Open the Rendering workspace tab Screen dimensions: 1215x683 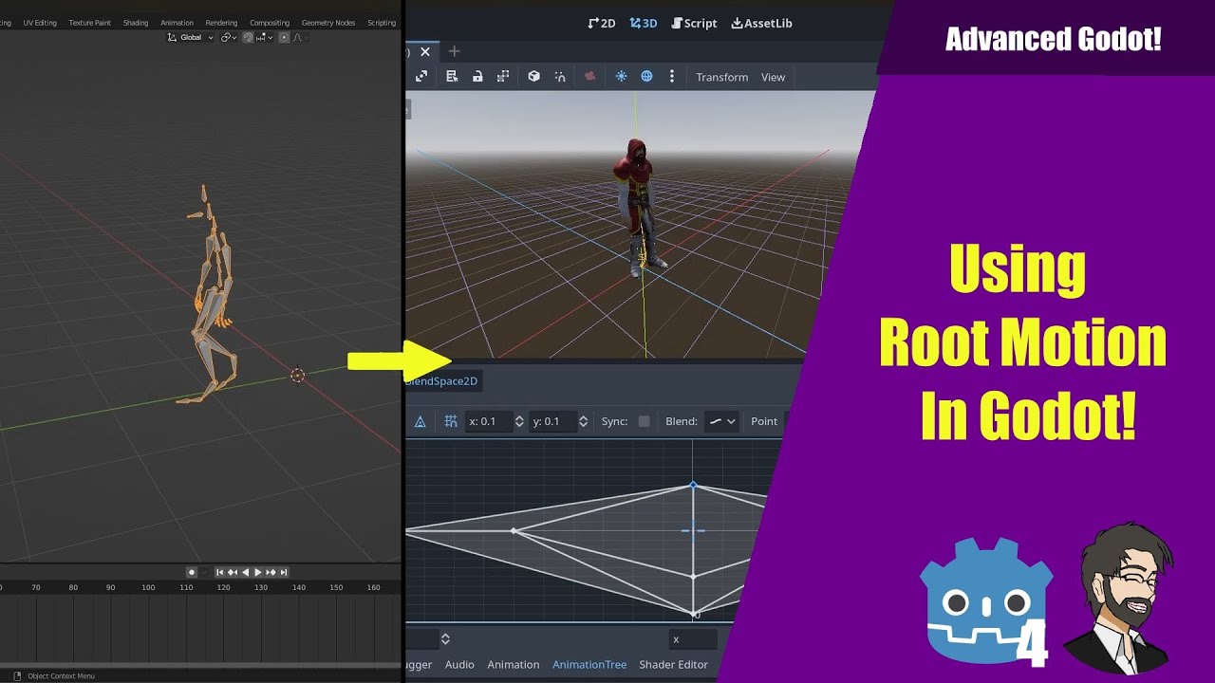(221, 23)
